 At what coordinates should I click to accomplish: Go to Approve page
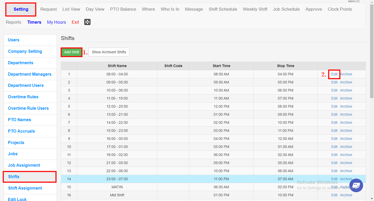point(314,9)
